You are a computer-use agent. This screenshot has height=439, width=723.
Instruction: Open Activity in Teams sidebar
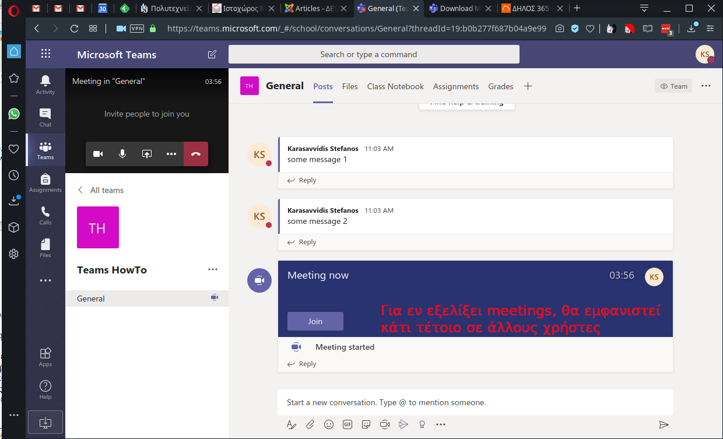pyautogui.click(x=45, y=85)
